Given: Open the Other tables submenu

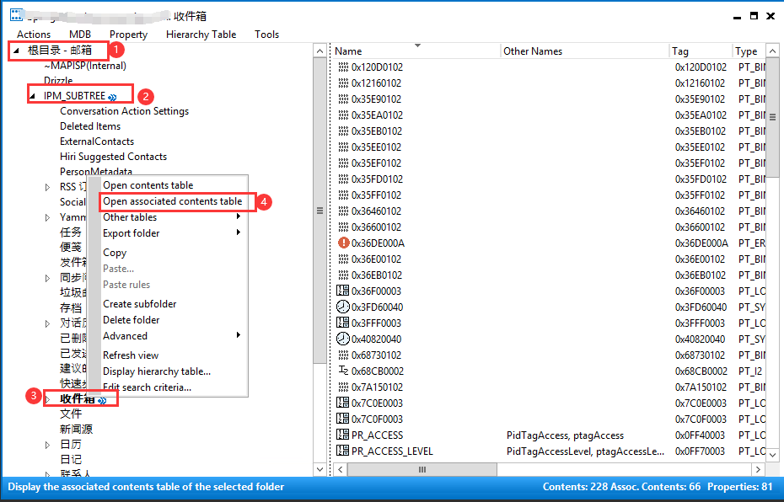Looking at the screenshot, I should 173,217.
